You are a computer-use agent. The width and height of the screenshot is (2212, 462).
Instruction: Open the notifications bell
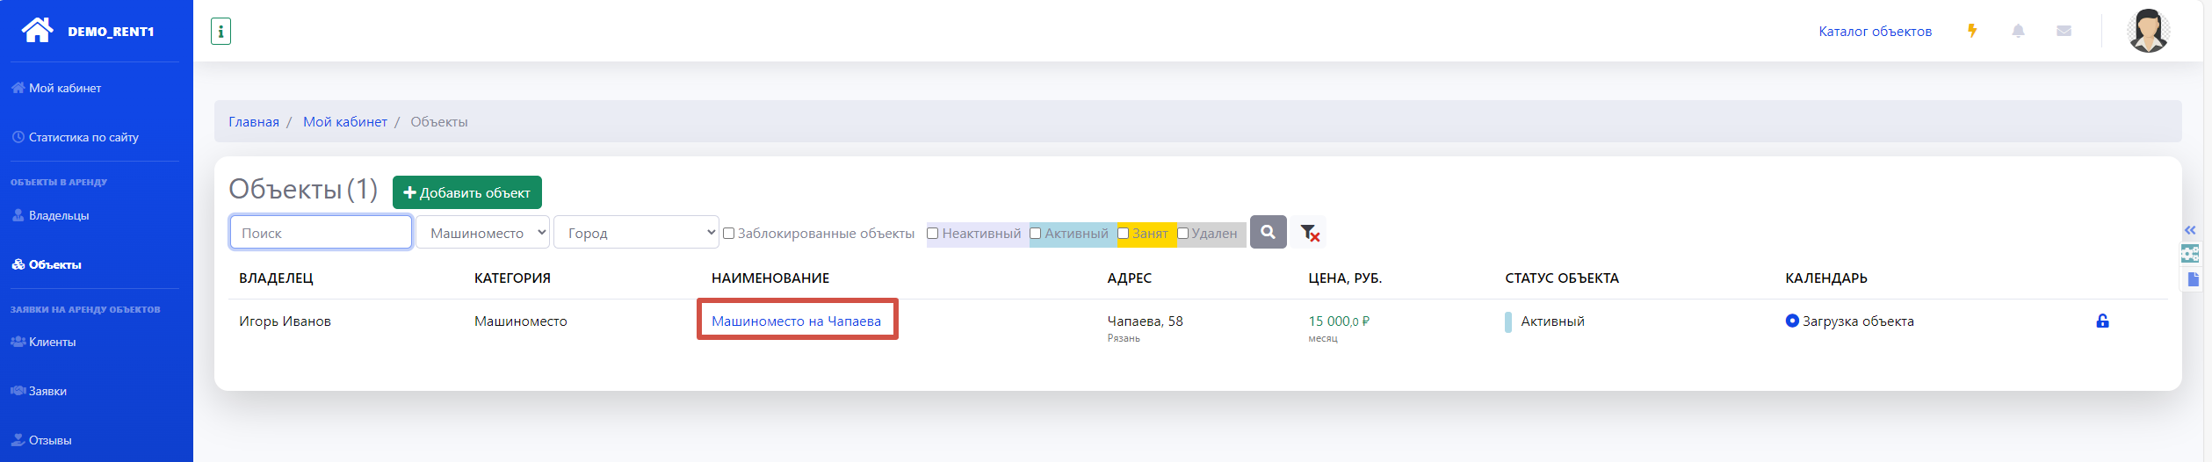2018,31
